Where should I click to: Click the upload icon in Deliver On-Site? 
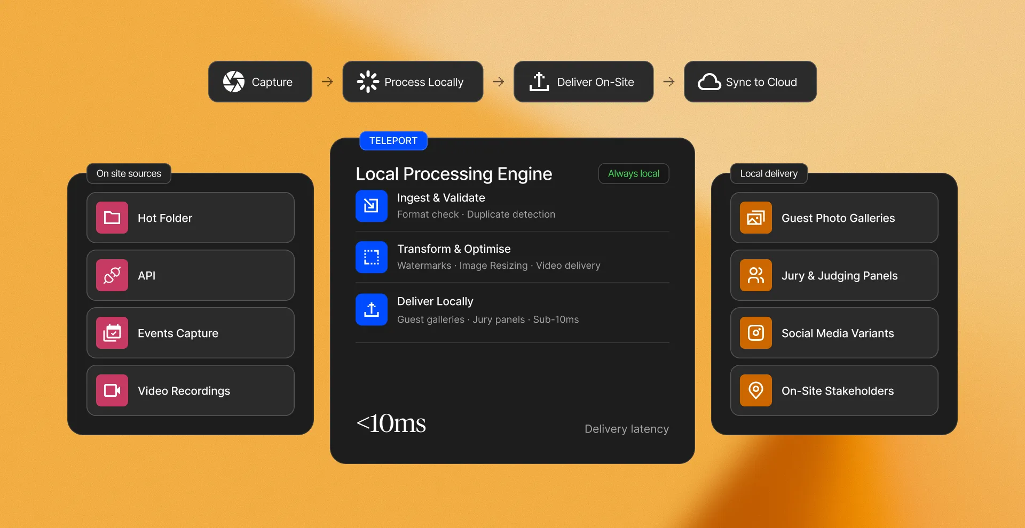(539, 82)
